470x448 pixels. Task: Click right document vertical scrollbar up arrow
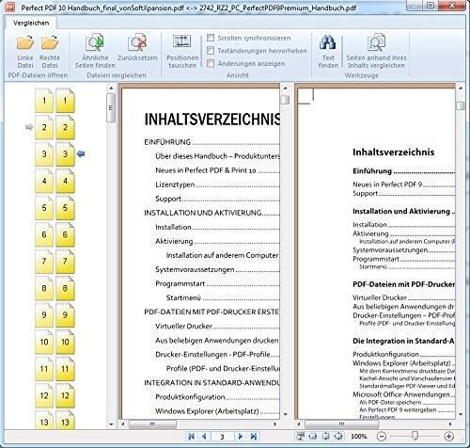(461, 88)
